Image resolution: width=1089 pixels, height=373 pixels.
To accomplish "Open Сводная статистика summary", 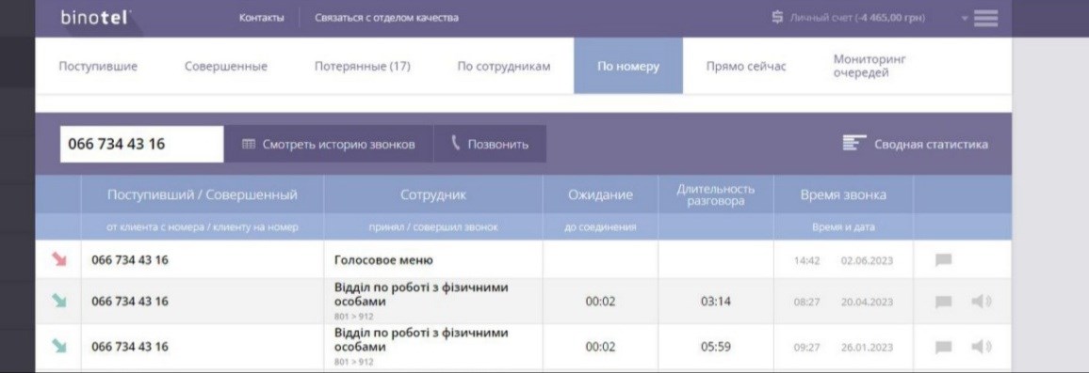I will (915, 144).
